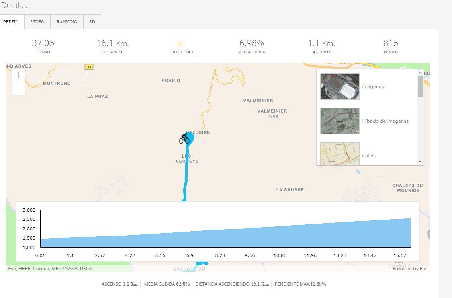Click the LA SAUSSE map label
This screenshot has width=452, height=298.
(x=290, y=190)
